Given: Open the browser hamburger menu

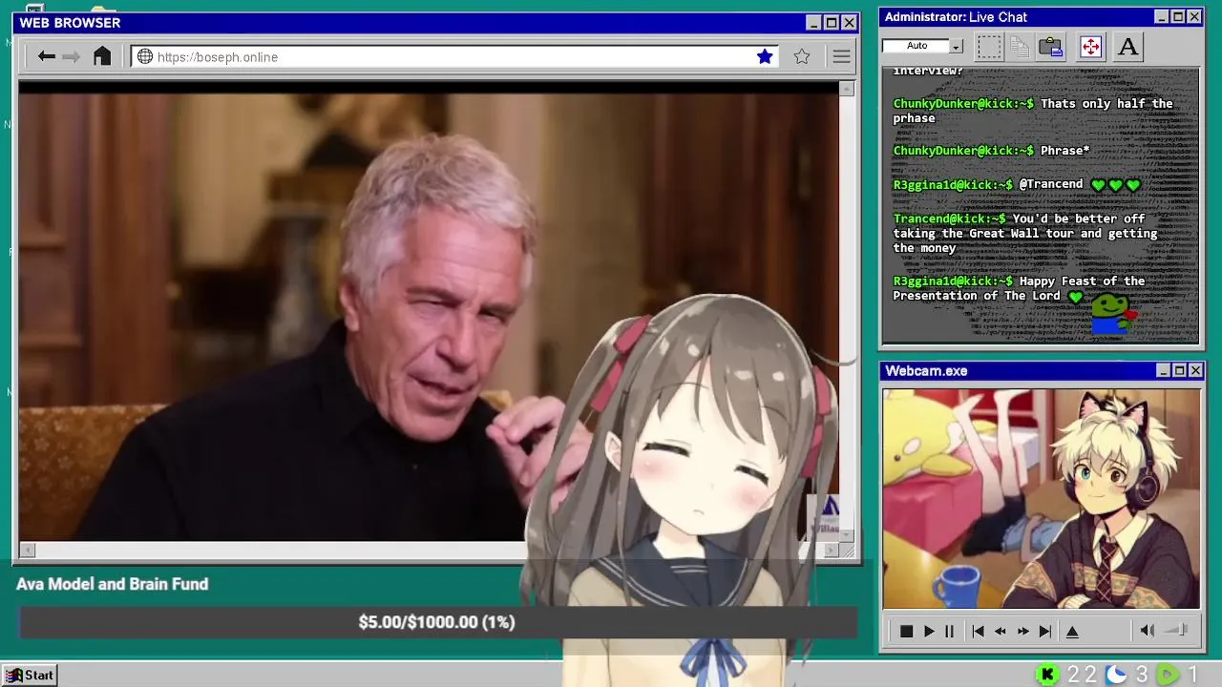Looking at the screenshot, I should pos(841,57).
